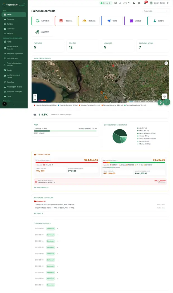Open the Fazendas dropdown selector
This screenshot has width=173, height=293.
click(x=156, y=11)
